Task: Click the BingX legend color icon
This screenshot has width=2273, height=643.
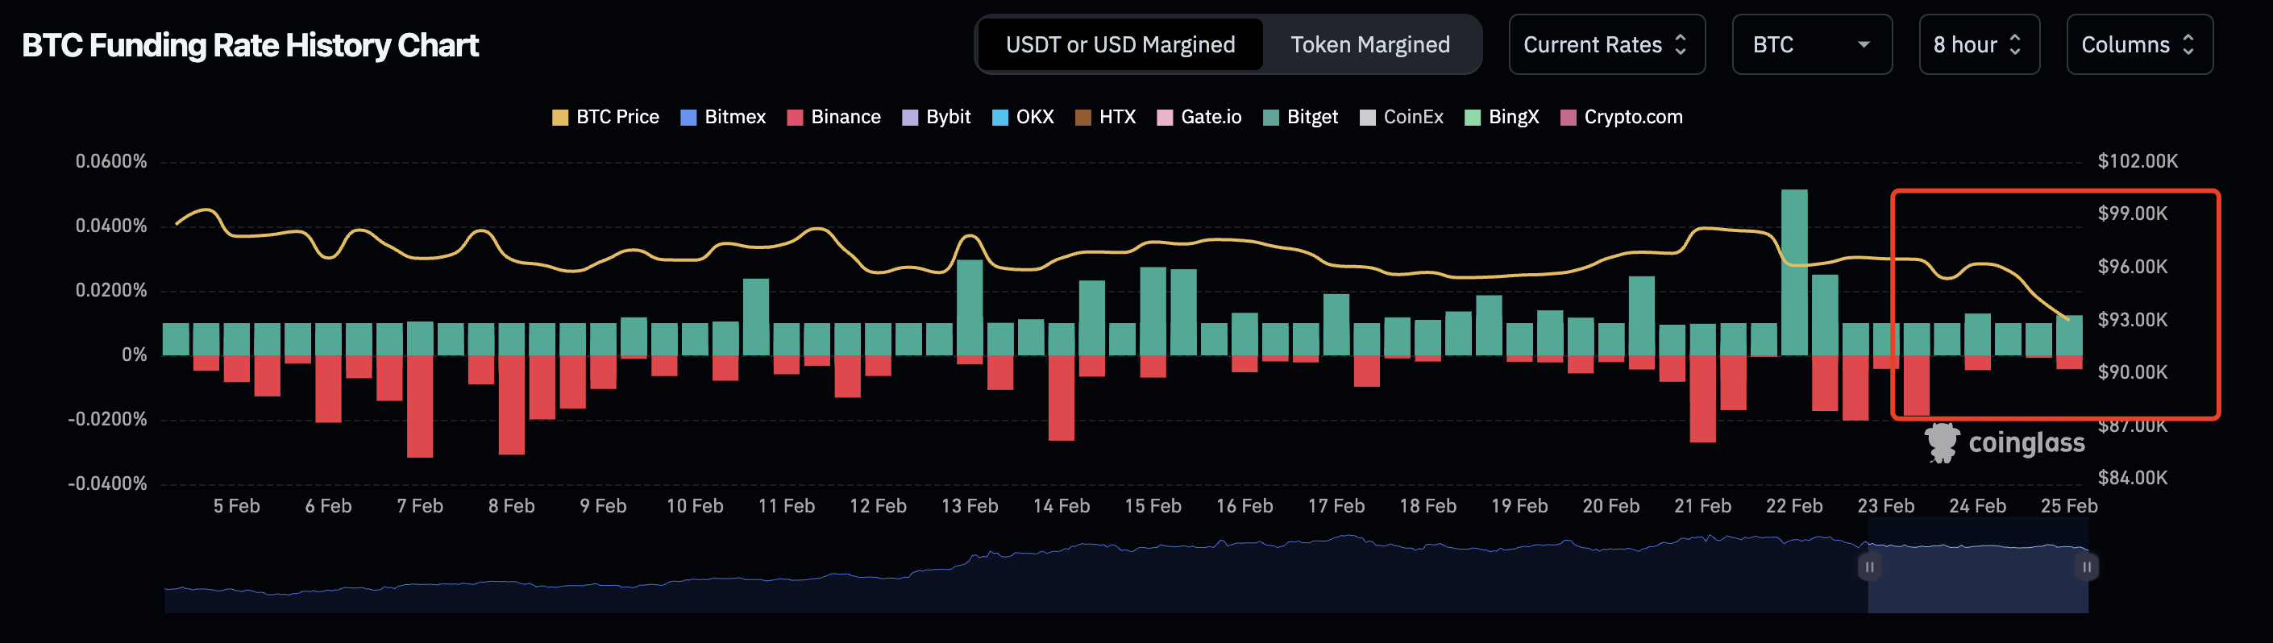Action: click(x=1472, y=118)
